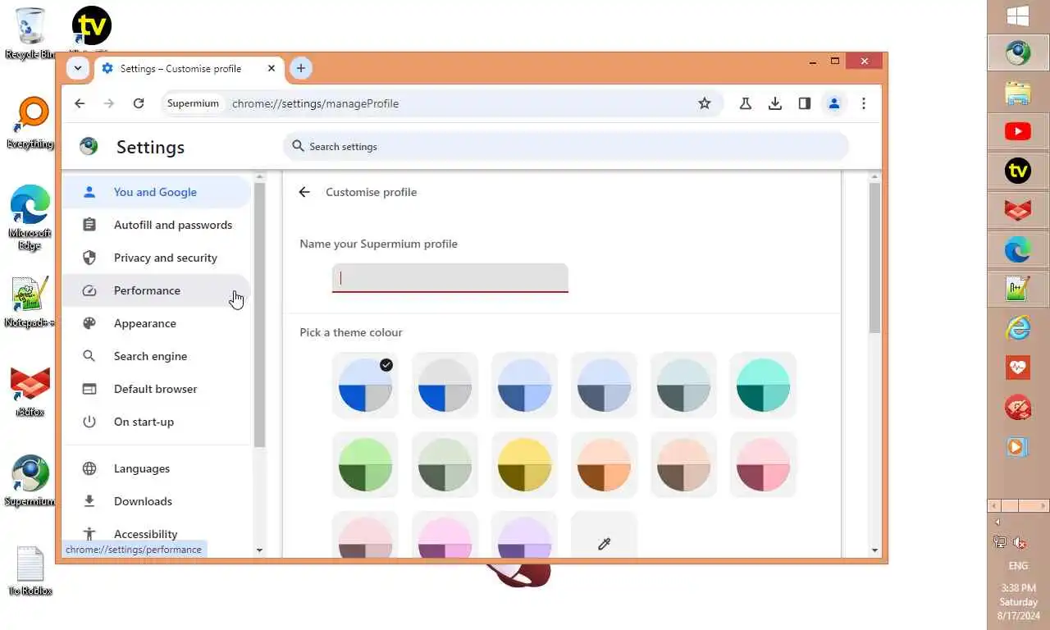Open the text file desktop icon at bottom
This screenshot has width=1050, height=630.
click(x=30, y=571)
